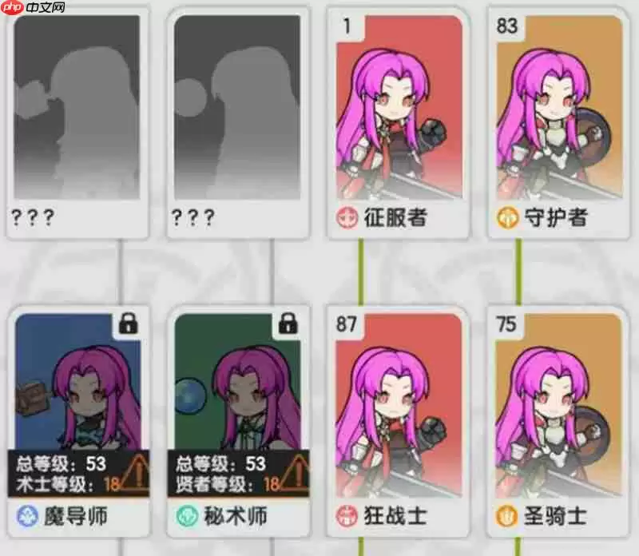
Task: Click the level 83 badge on 守护者
Action: 507,26
